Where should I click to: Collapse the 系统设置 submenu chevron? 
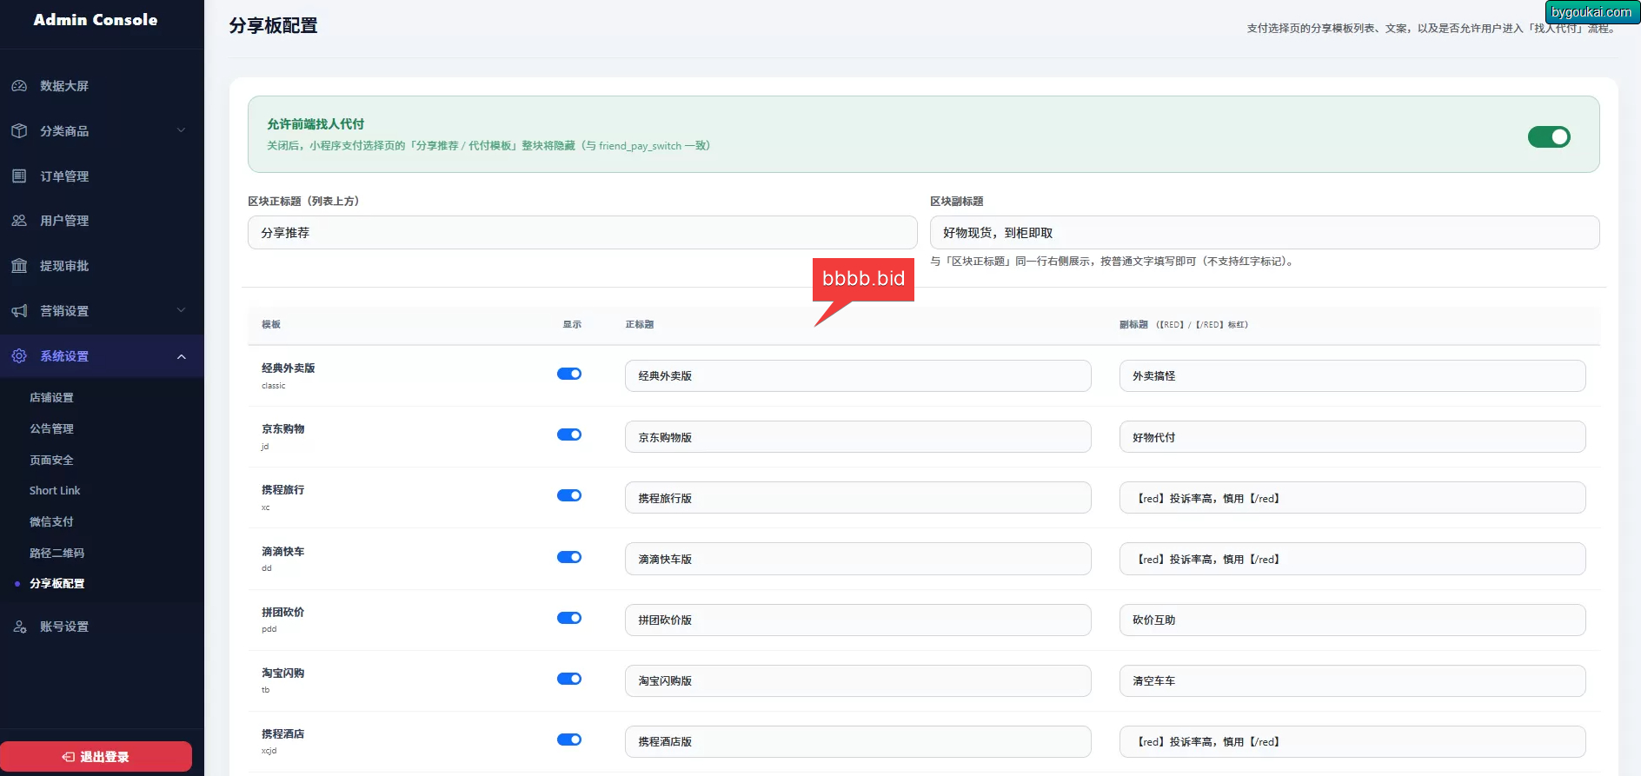pos(182,356)
